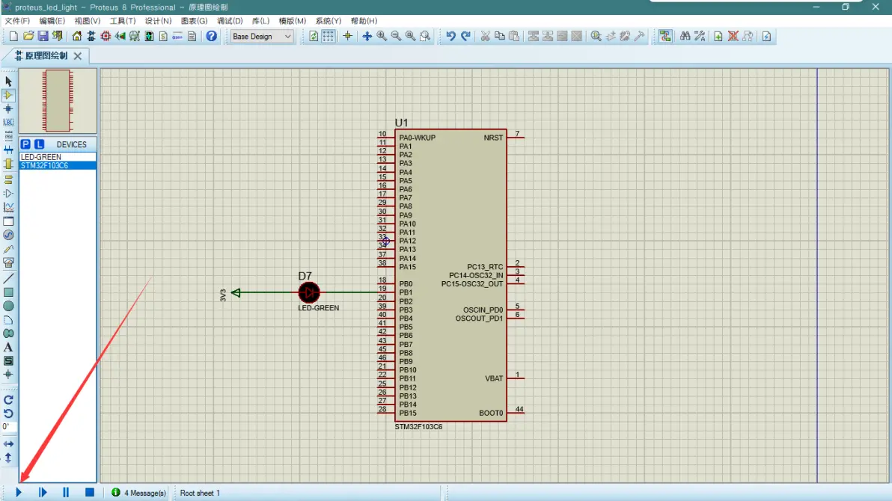The width and height of the screenshot is (892, 501).
Task: Select the 2D text tool
Action: tap(8, 347)
